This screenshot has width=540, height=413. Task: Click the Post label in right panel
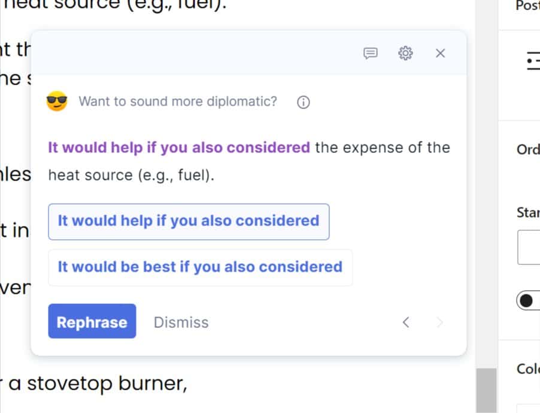(x=527, y=5)
